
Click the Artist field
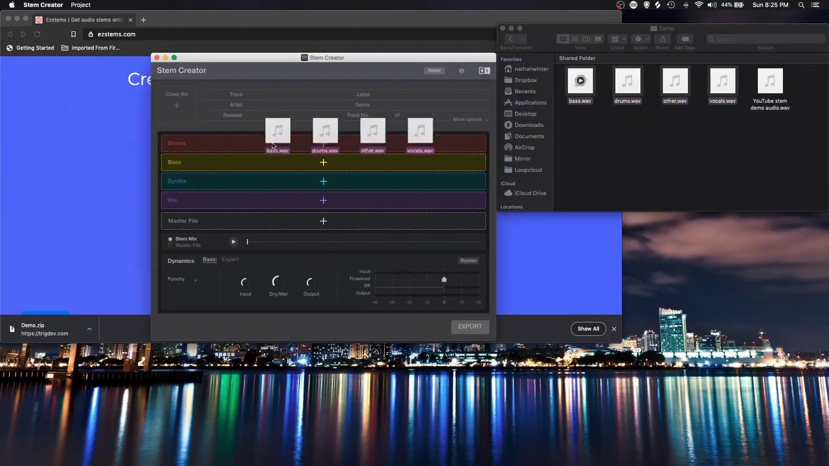pos(236,105)
